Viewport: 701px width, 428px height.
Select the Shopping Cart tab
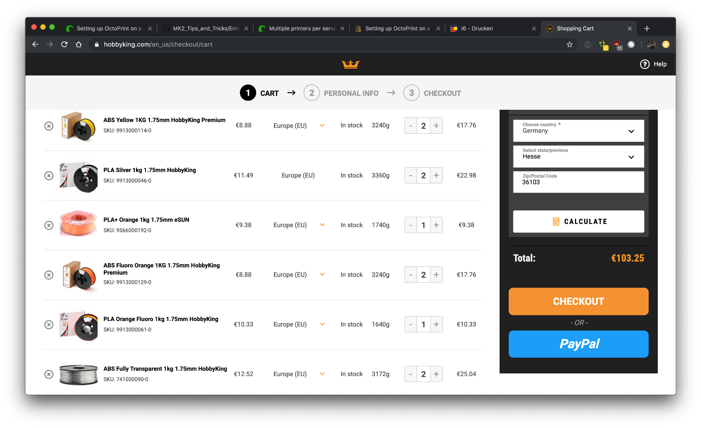tap(588, 29)
